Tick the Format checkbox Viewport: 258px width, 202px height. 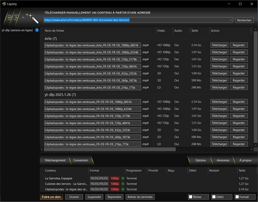pos(237,197)
